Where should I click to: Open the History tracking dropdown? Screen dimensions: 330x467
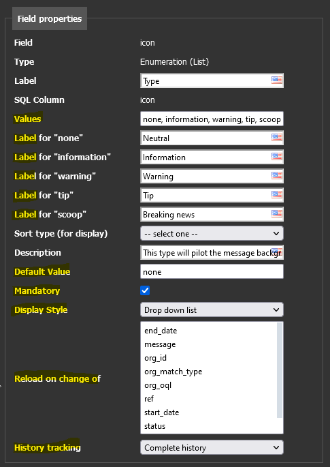212,447
